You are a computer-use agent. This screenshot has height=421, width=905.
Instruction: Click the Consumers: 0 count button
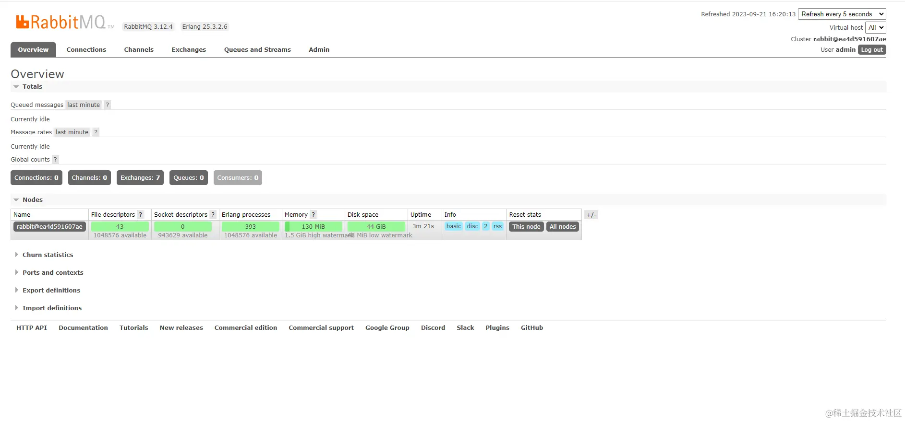click(238, 178)
